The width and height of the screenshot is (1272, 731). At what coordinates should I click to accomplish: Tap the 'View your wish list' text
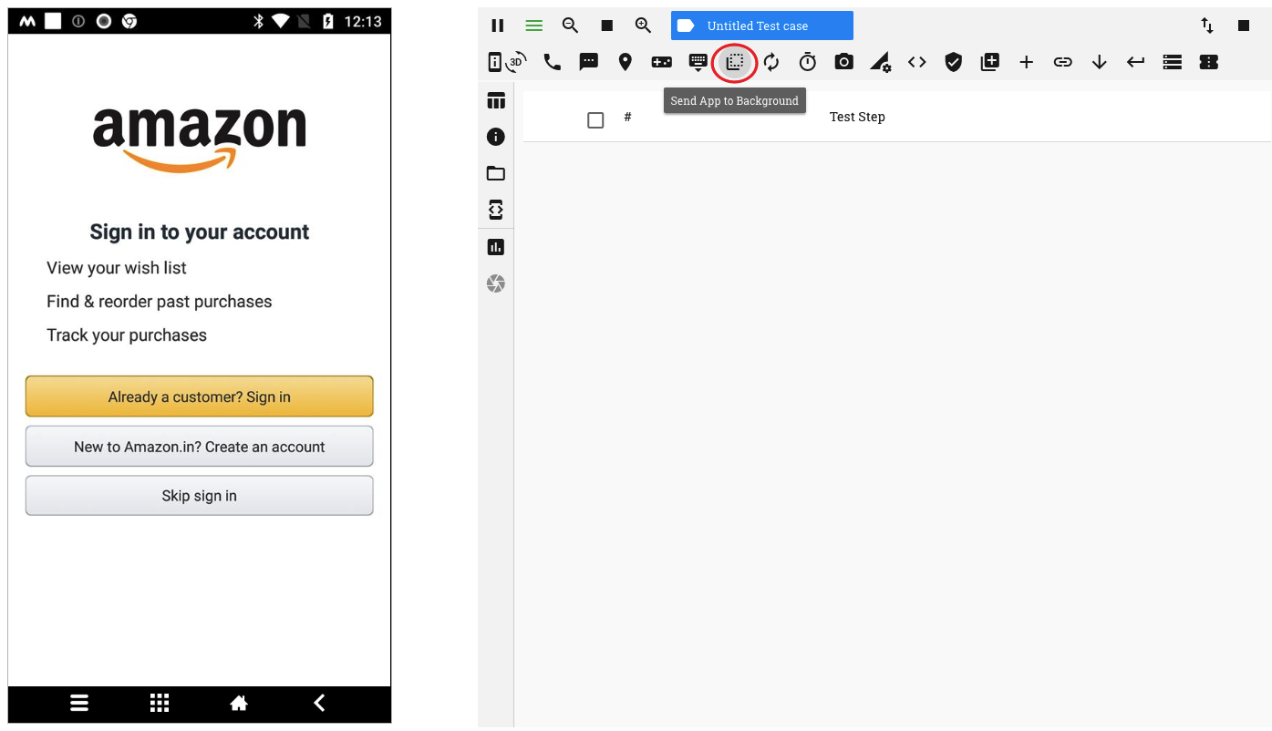tap(117, 268)
